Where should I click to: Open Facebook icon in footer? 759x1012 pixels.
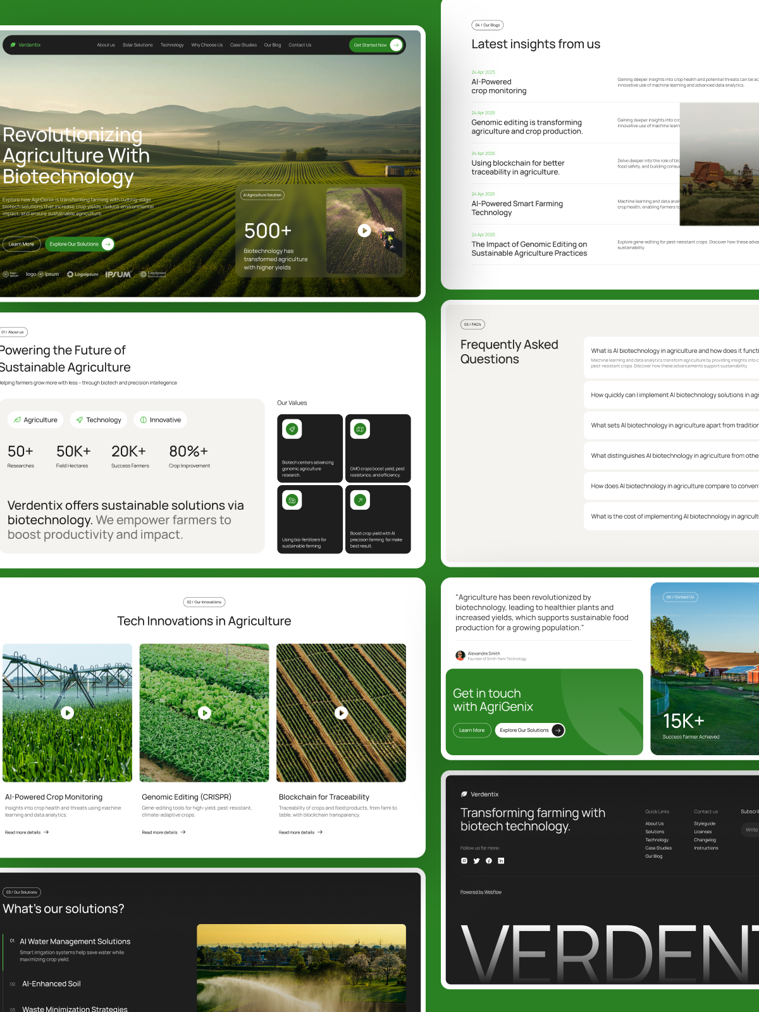coord(489,861)
